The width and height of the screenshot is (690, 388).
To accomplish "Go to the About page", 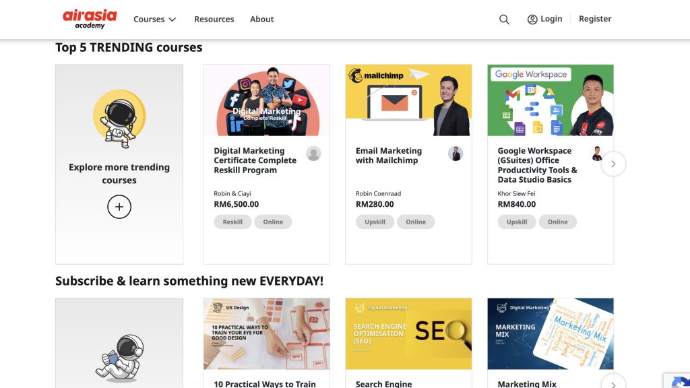I will [x=262, y=20].
